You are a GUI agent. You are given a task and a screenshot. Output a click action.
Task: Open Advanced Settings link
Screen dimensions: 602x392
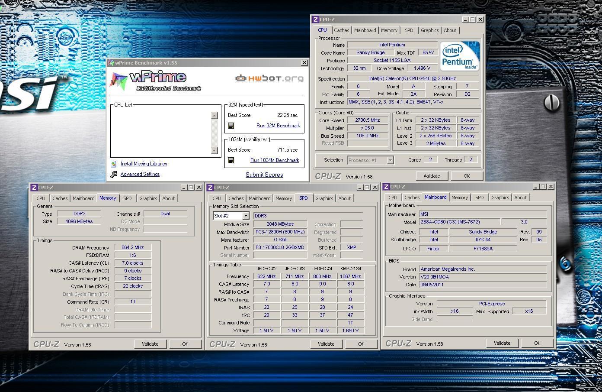pyautogui.click(x=140, y=174)
